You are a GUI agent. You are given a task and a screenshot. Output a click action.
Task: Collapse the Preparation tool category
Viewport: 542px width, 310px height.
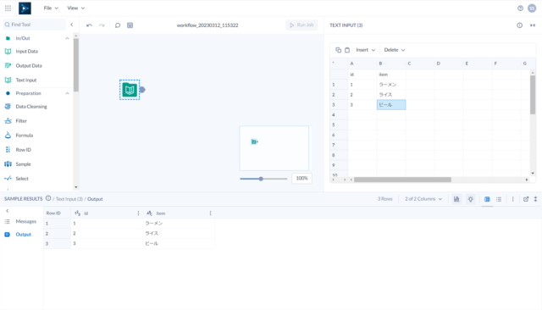click(67, 93)
